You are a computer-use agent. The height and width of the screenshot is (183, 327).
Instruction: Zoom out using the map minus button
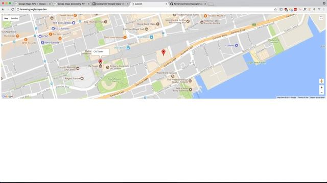pyautogui.click(x=321, y=93)
